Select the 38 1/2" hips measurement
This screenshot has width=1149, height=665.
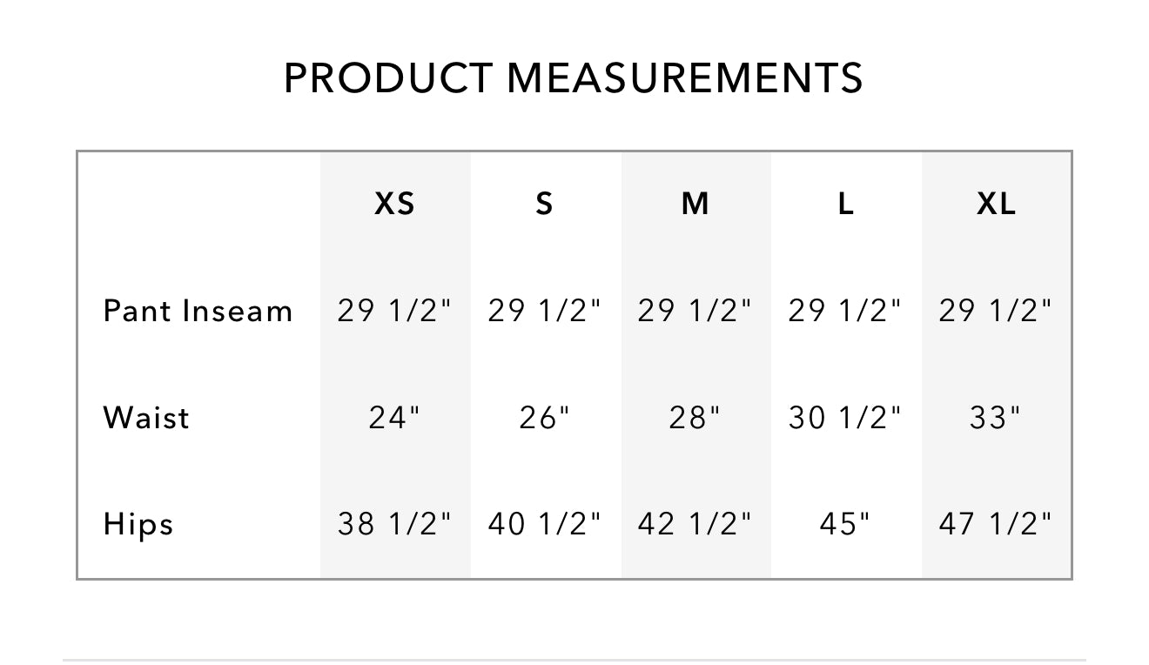click(x=394, y=524)
